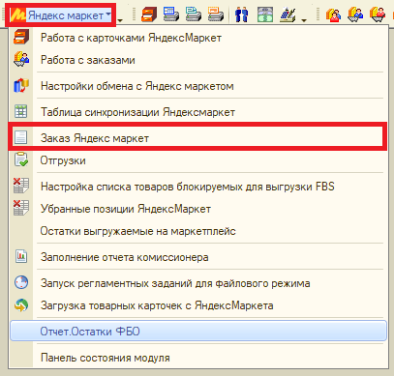Click the teal document printer toolbar icon

tap(194, 14)
